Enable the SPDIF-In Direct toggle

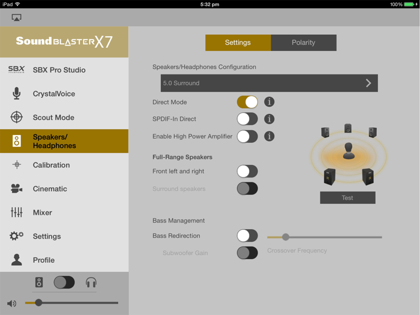click(x=247, y=119)
